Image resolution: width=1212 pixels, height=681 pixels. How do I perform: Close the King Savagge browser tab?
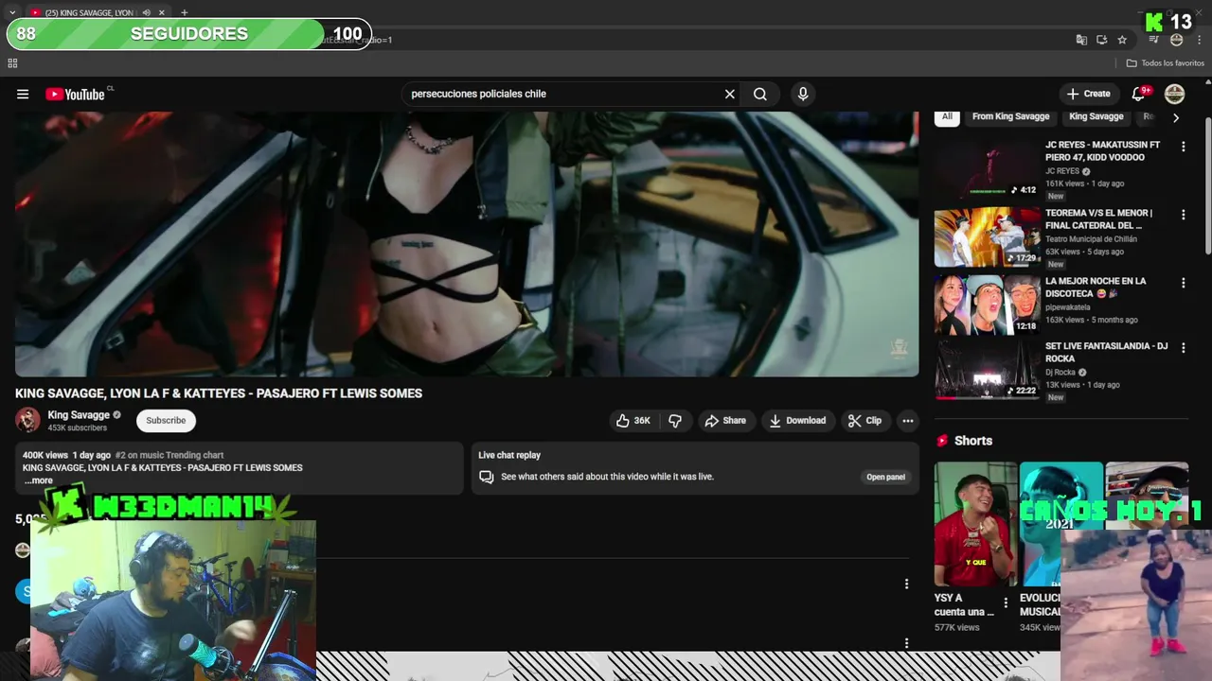(161, 12)
